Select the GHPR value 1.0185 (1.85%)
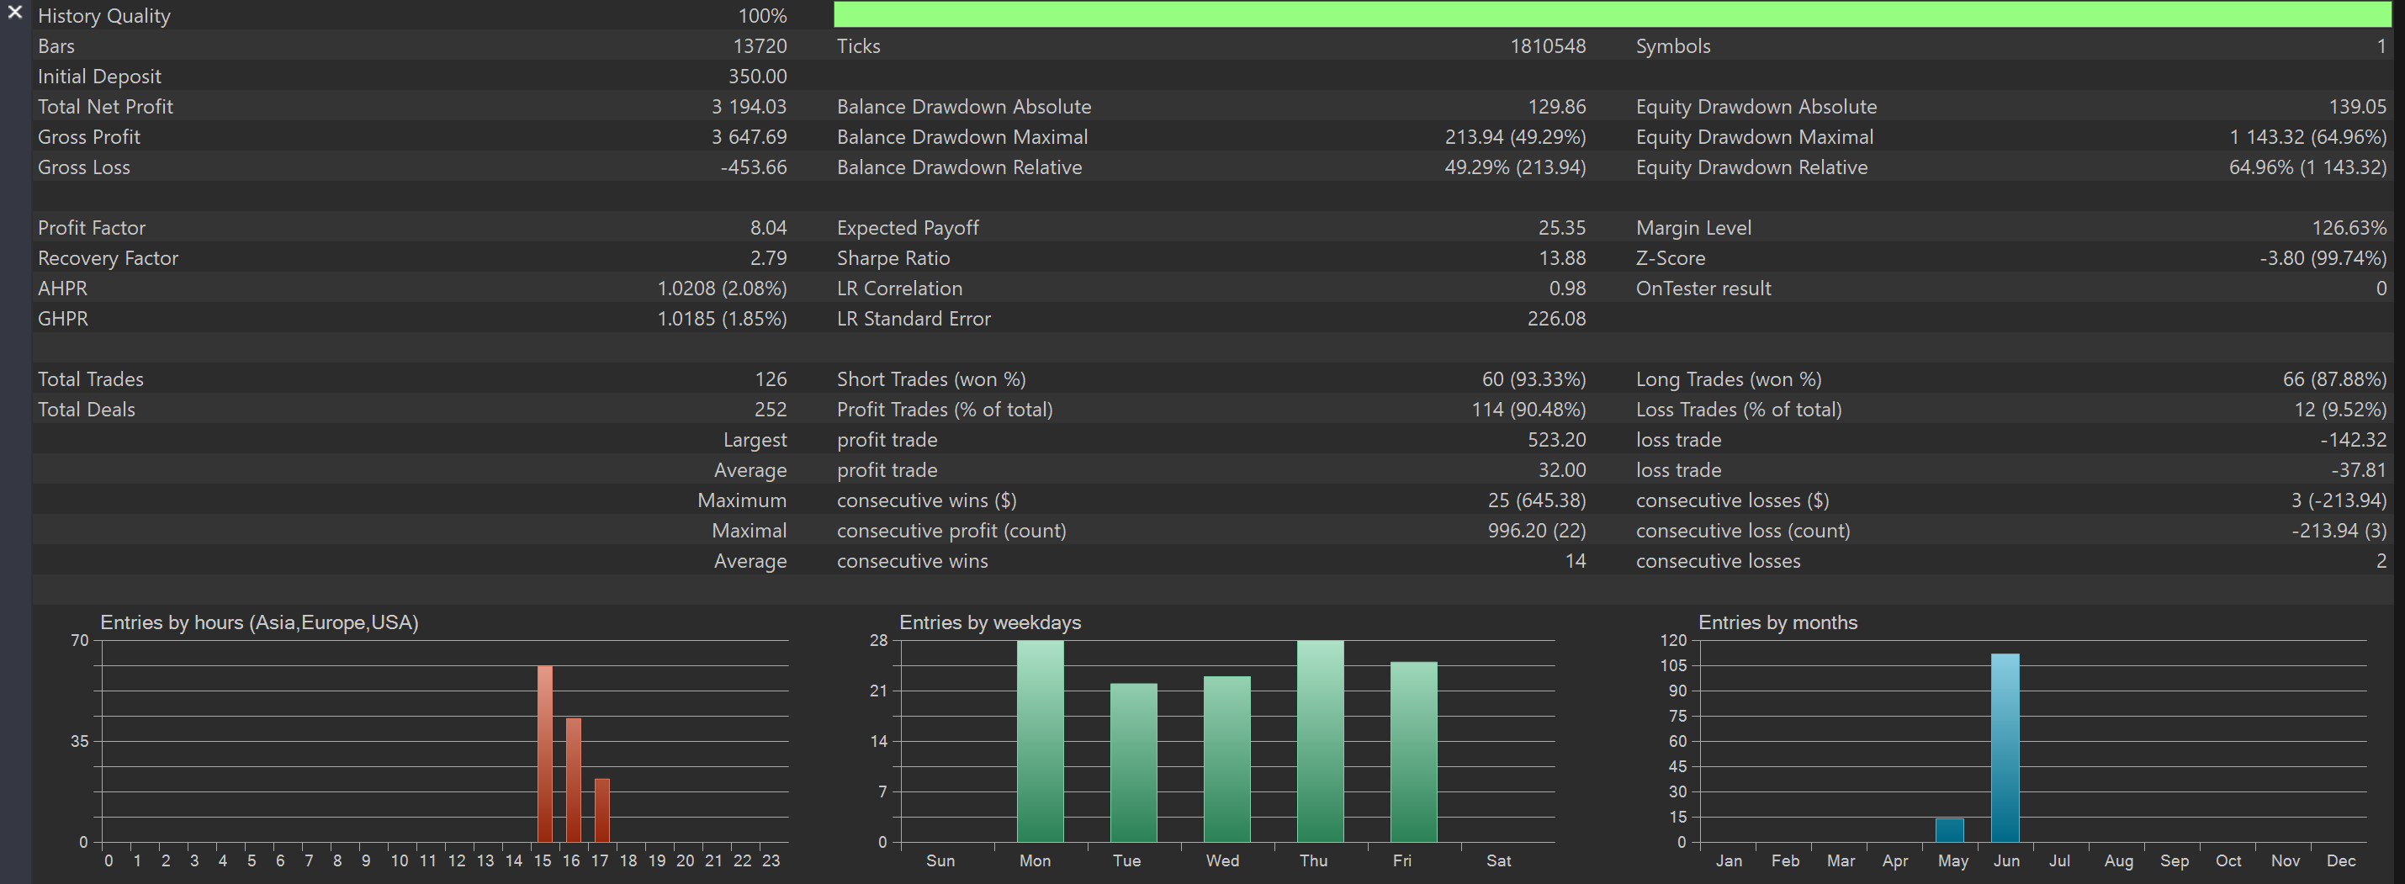This screenshot has height=884, width=2405. pyautogui.click(x=722, y=318)
